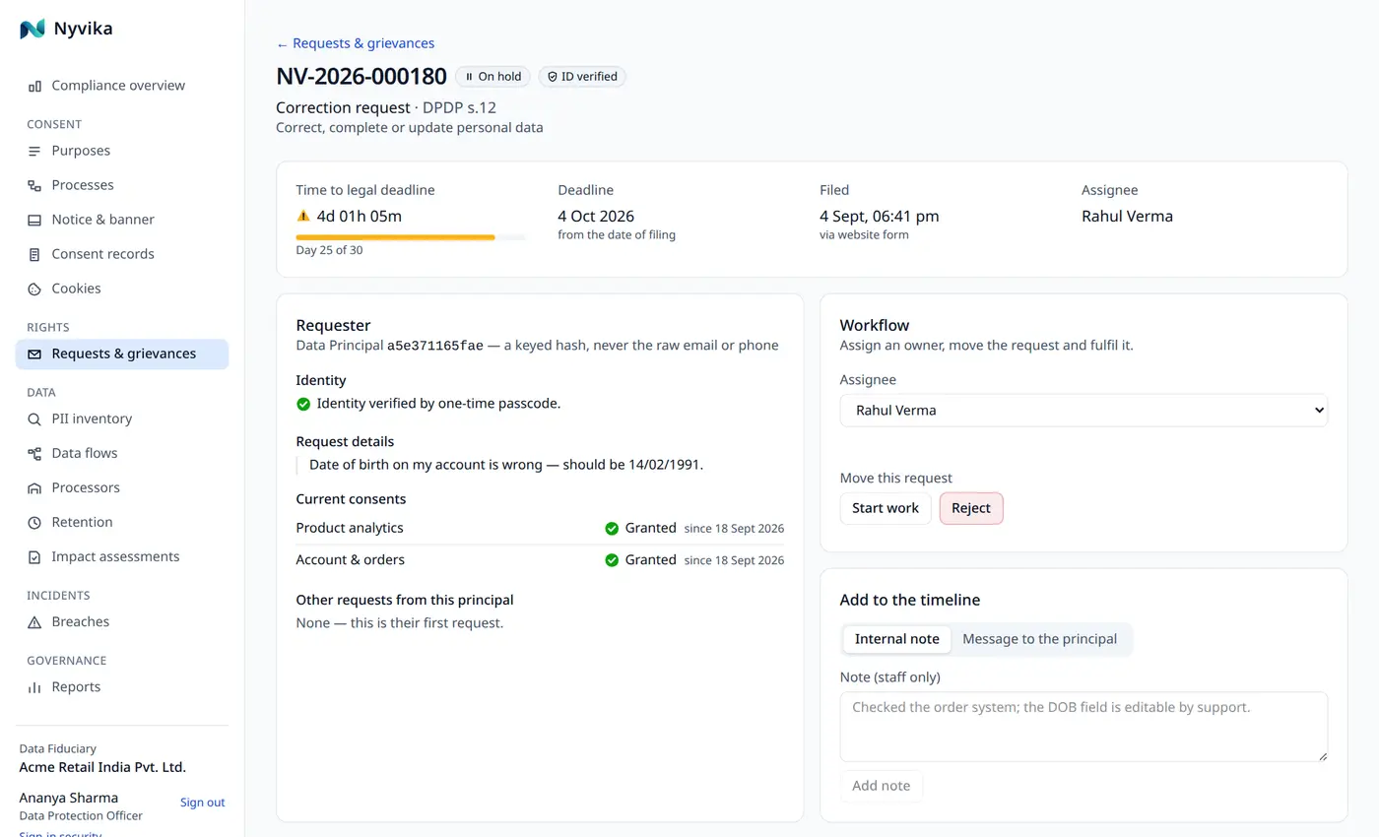Click the Cookies icon

click(x=34, y=289)
